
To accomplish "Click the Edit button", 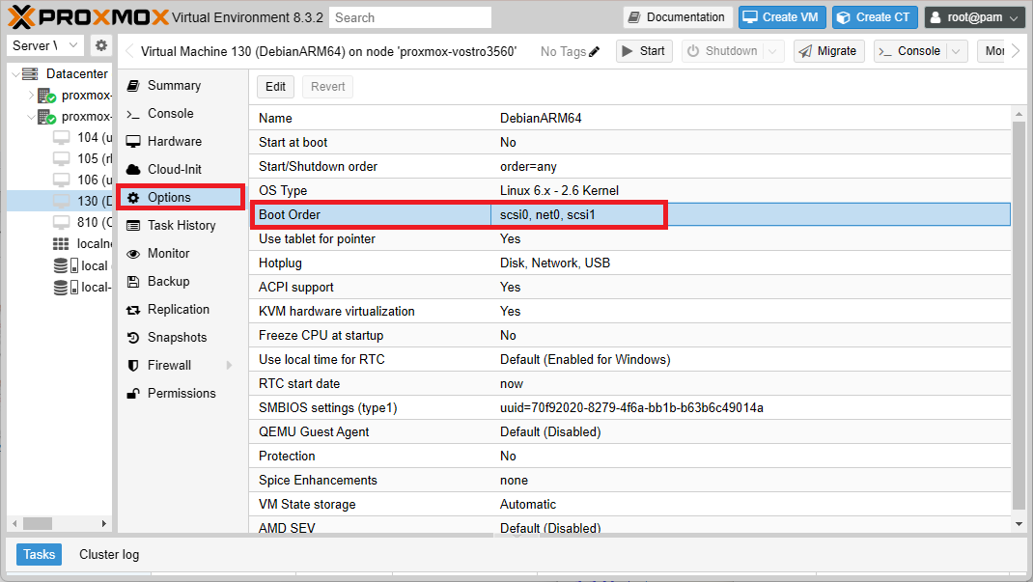I will click(275, 87).
